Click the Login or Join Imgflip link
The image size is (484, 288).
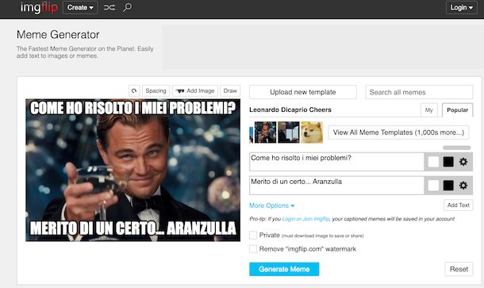point(305,219)
